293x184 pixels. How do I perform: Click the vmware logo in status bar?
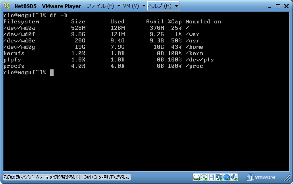(x=261, y=177)
